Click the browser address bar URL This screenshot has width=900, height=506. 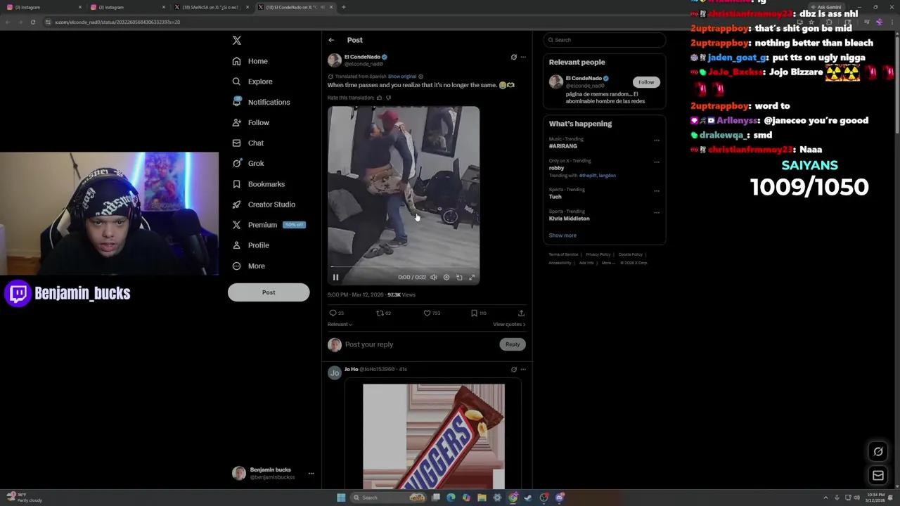117,22
